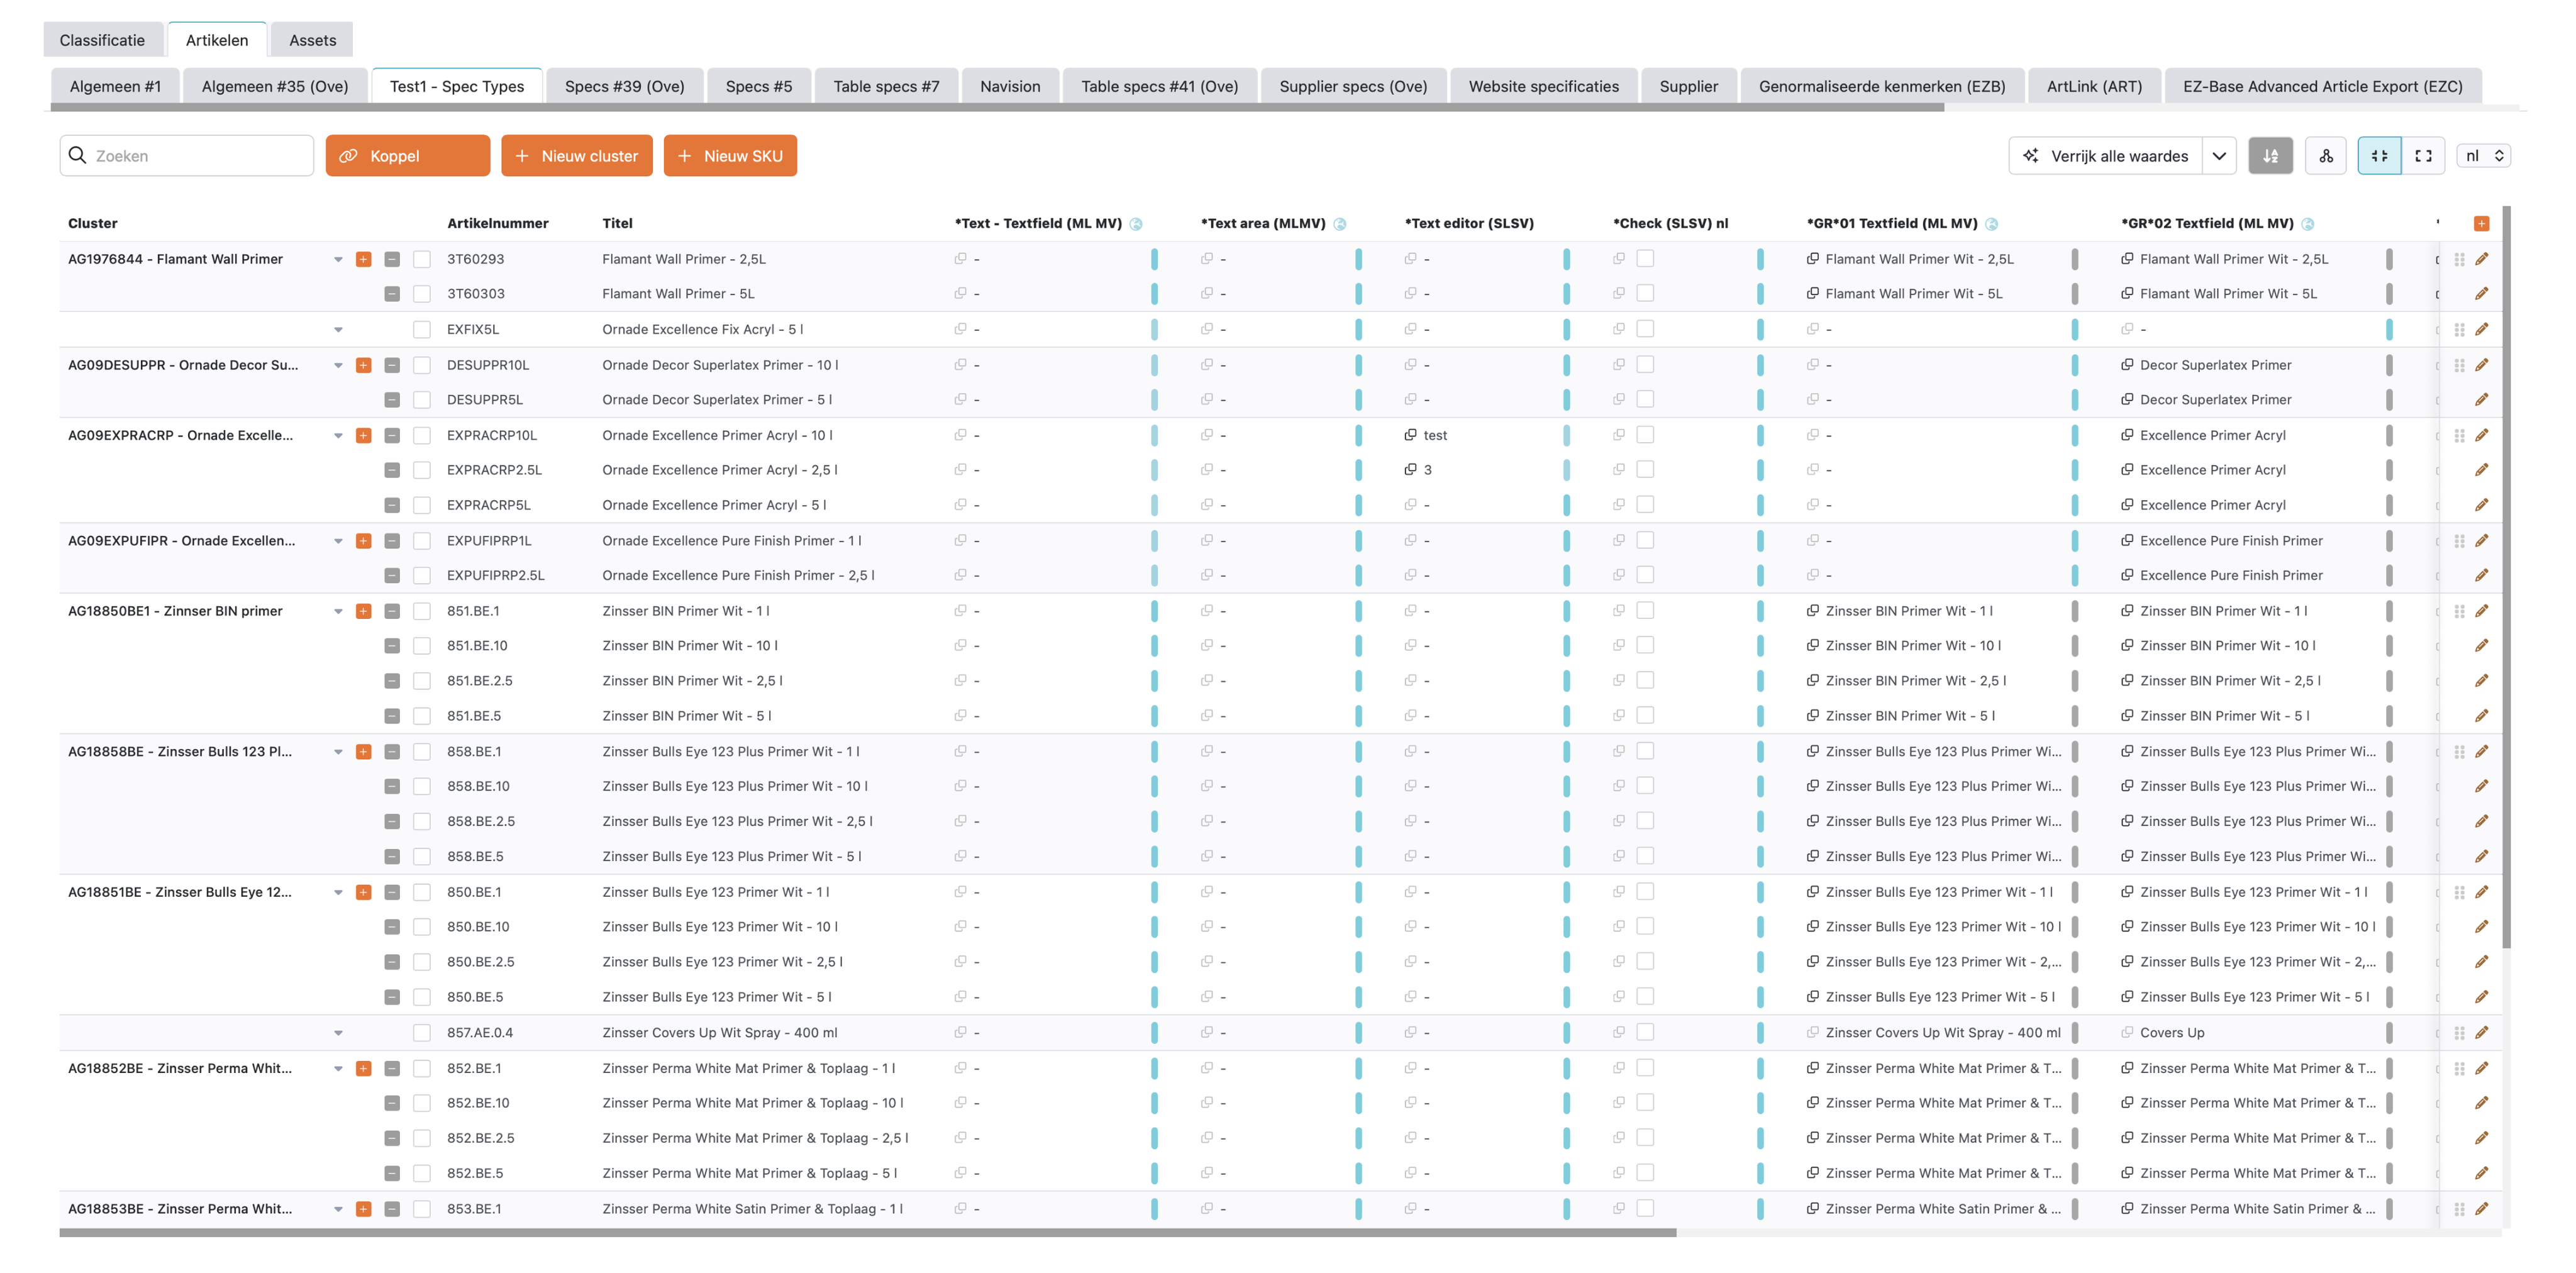Viewport: 2576px width, 1273px height.
Task: Select the row checkbox for 851.BE.2.5
Action: 422,681
